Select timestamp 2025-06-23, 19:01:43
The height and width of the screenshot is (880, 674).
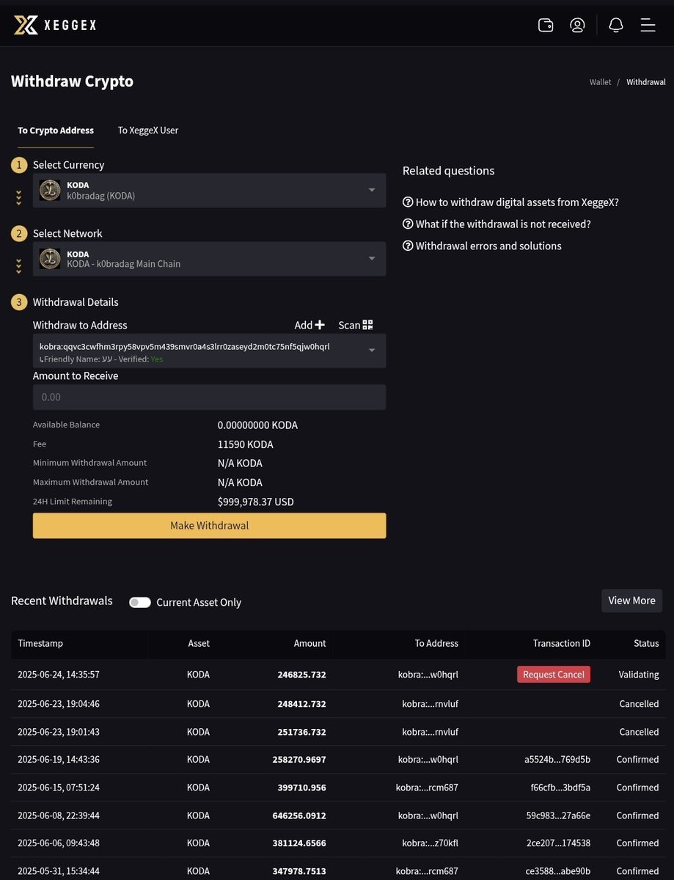coord(59,732)
